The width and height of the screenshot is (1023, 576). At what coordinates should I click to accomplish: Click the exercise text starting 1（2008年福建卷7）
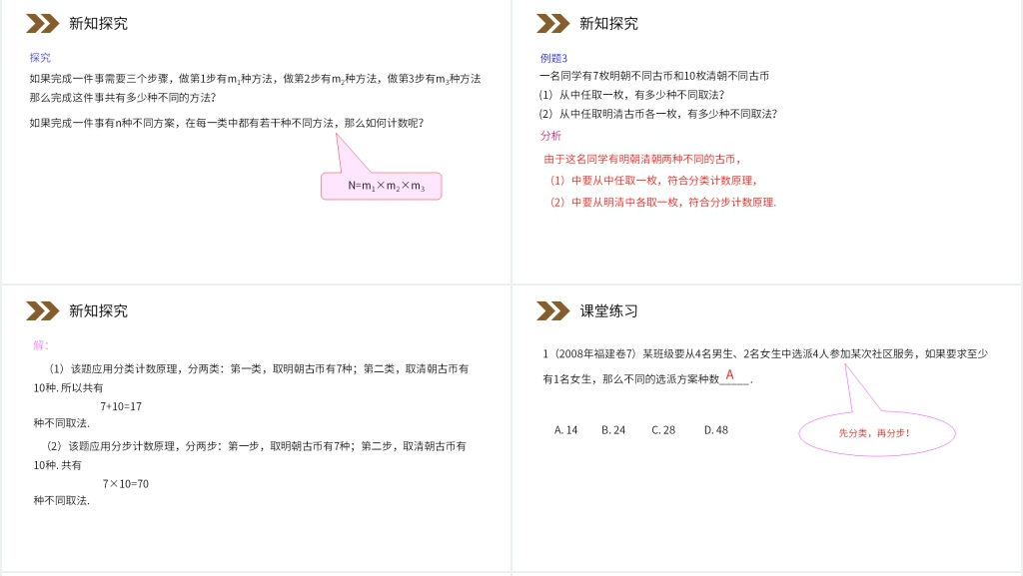tap(765, 353)
